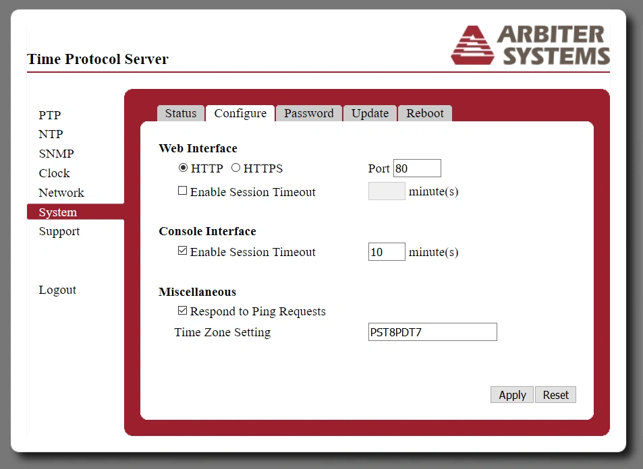
Task: Enable Web Interface session timeout checkbox
Action: [182, 191]
